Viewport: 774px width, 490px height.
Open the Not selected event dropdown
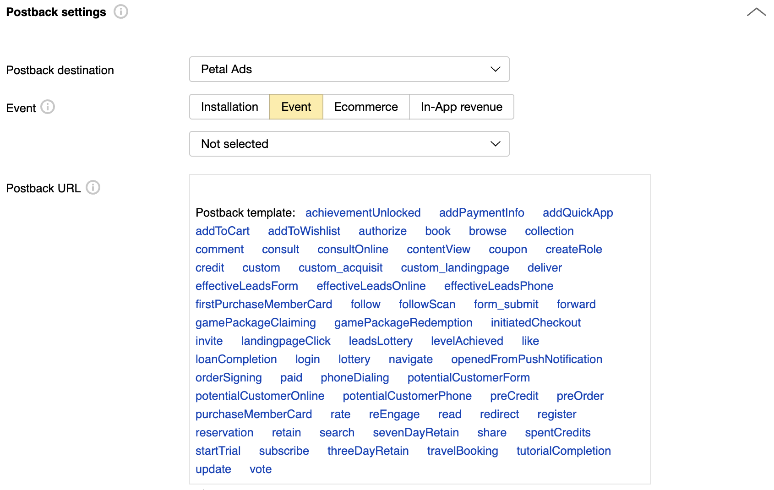point(349,144)
